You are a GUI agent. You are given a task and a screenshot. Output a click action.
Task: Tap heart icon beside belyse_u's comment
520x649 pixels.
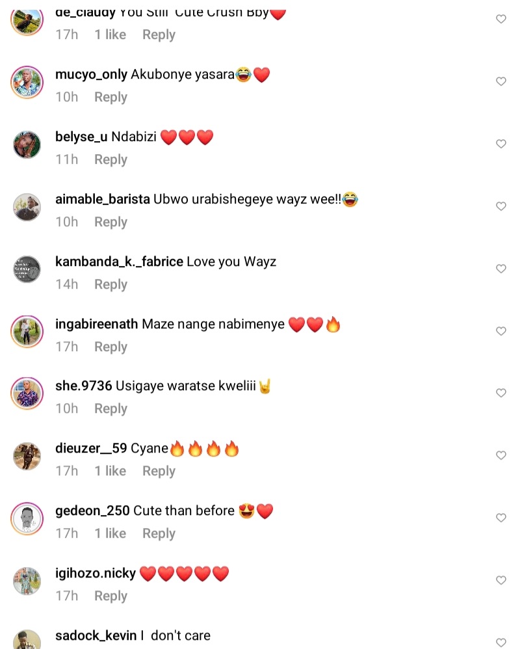coord(501,144)
